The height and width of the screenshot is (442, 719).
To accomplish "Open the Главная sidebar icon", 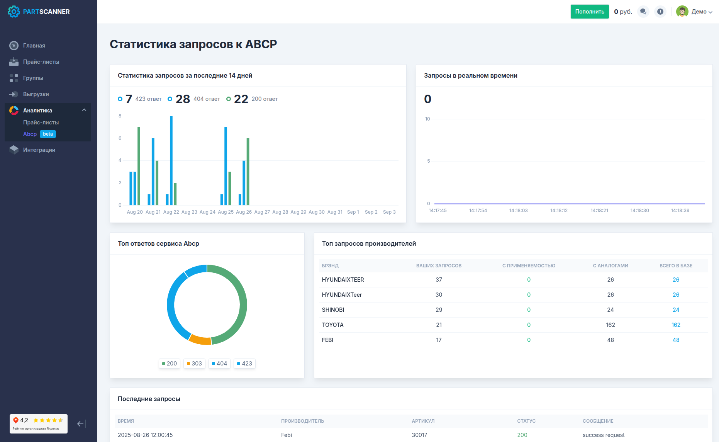I will point(14,46).
